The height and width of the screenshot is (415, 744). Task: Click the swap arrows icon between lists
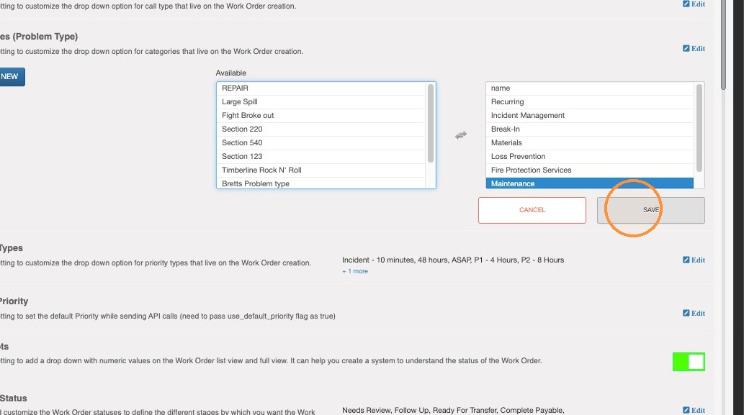click(461, 135)
